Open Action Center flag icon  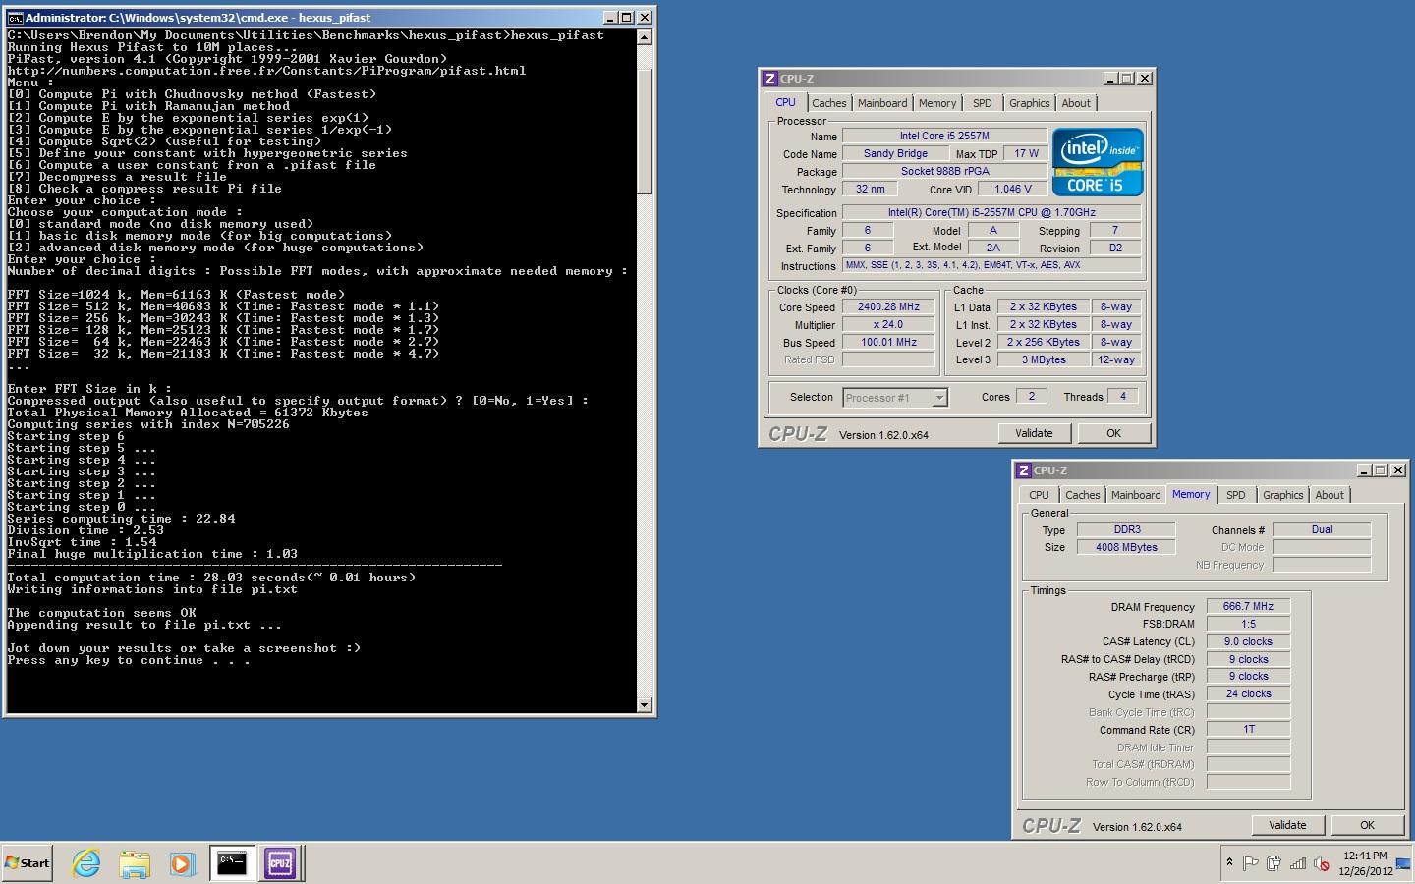pos(1250,863)
